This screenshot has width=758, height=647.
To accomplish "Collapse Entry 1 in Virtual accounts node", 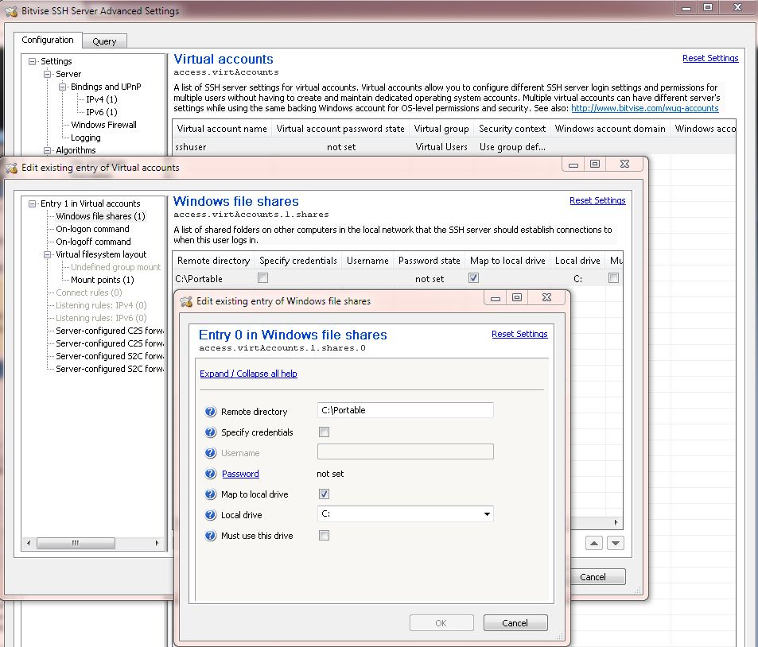I will click(33, 203).
